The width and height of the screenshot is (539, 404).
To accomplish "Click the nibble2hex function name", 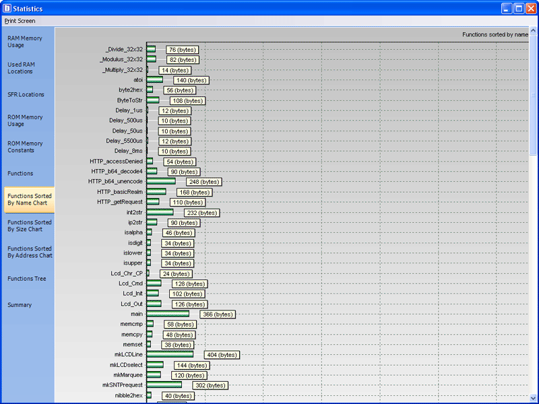I will point(129,395).
